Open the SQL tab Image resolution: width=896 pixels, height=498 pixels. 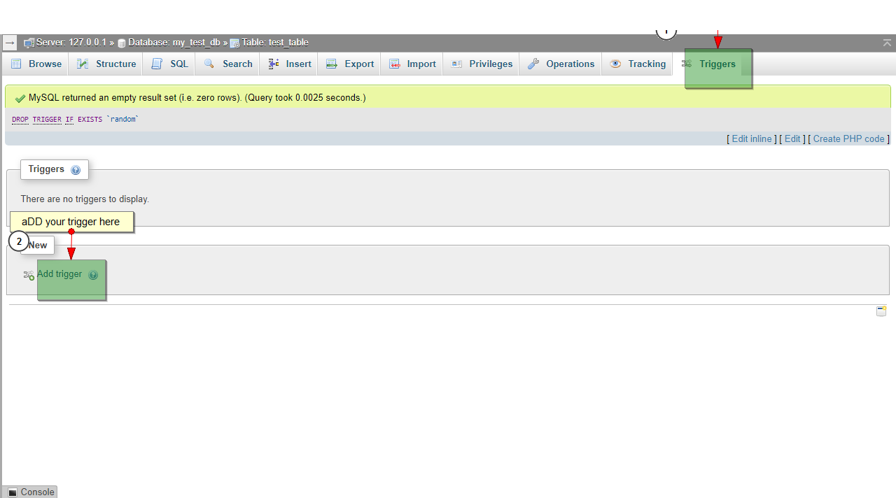tap(170, 64)
